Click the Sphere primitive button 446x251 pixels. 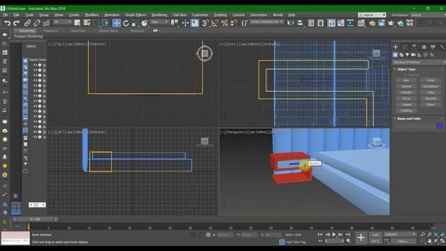[x=406, y=86]
